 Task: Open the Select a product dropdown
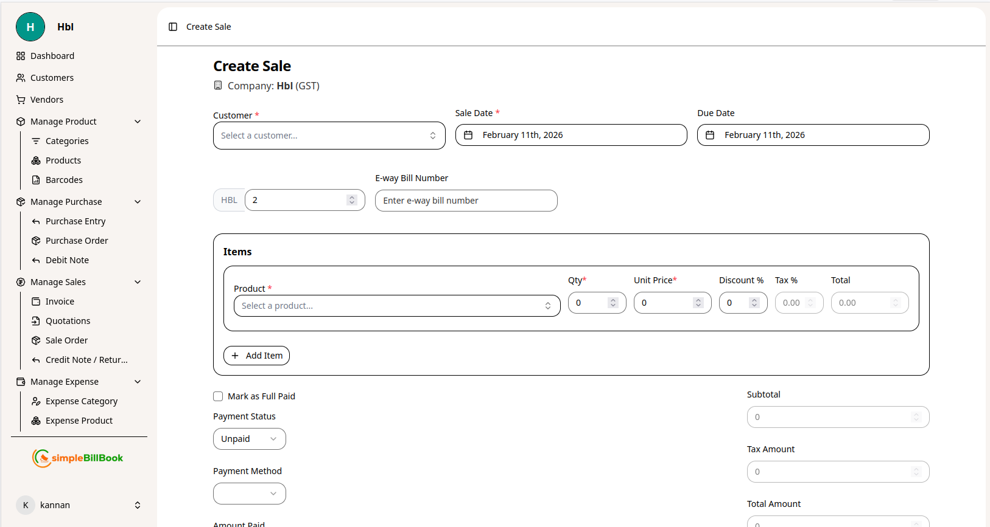[396, 306]
